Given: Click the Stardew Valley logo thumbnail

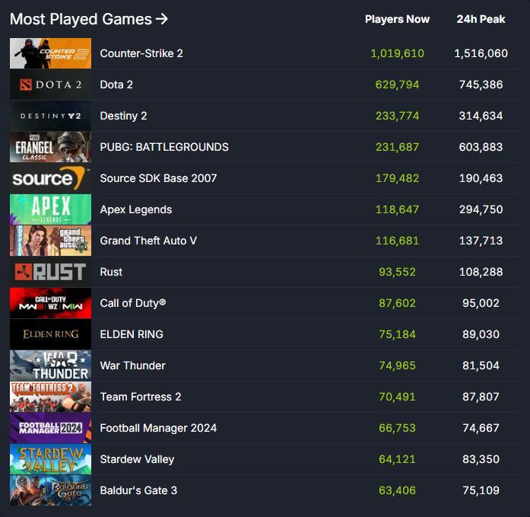Looking at the screenshot, I should click(x=50, y=459).
